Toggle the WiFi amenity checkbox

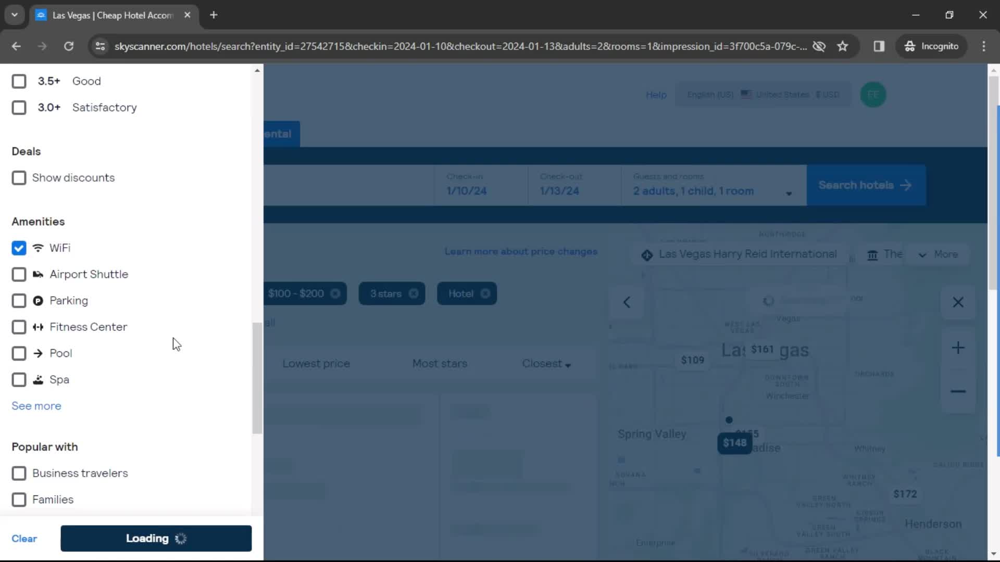tap(19, 248)
